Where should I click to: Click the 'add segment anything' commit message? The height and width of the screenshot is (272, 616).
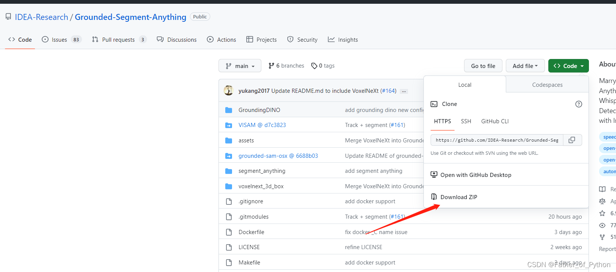point(373,171)
